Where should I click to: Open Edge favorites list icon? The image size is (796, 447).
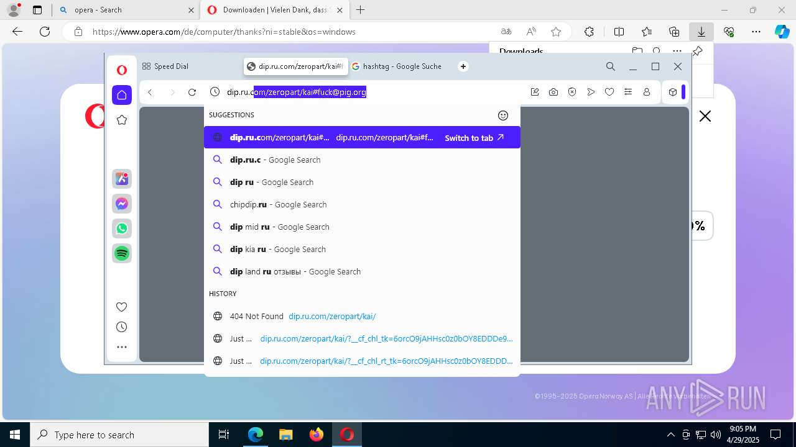[x=647, y=32]
